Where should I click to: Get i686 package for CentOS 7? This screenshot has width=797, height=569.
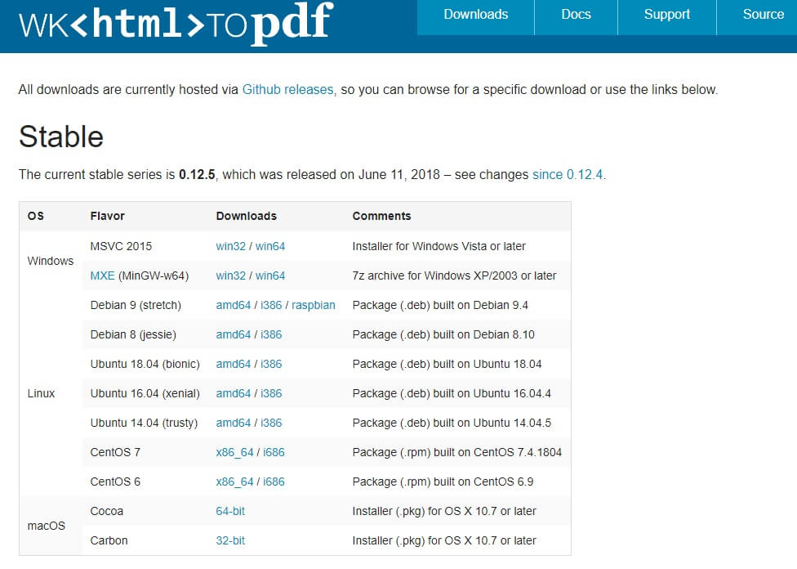274,453
